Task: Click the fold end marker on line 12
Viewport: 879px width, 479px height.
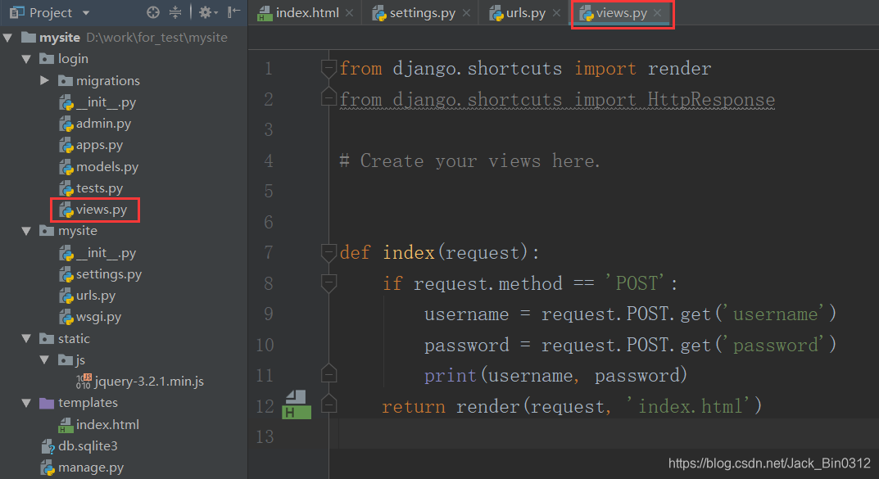Action: (328, 404)
